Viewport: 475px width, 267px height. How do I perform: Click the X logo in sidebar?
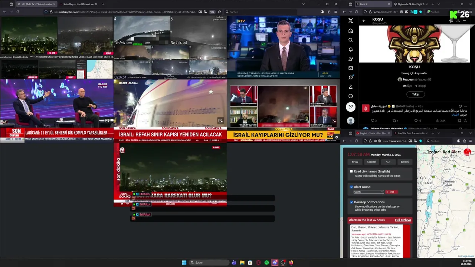350,21
